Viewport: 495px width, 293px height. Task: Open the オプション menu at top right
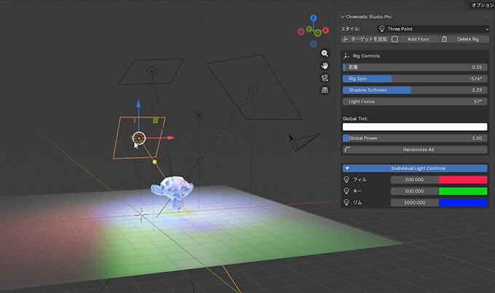(x=482, y=4)
